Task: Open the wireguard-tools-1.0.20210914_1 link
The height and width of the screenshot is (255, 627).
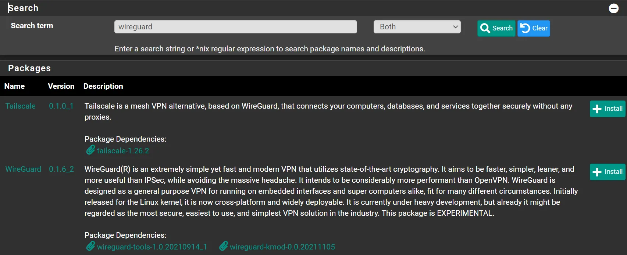Action: tap(152, 247)
